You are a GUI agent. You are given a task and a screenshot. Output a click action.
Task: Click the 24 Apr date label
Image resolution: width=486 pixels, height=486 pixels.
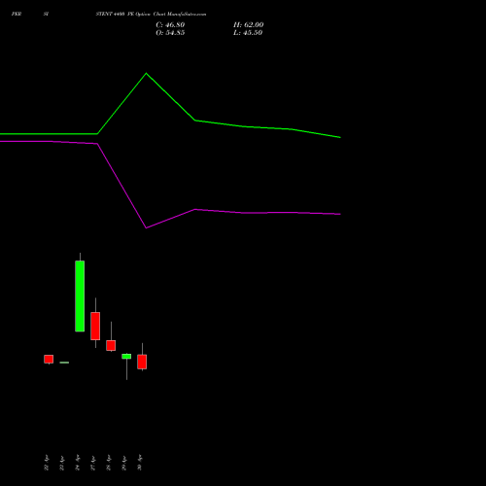pos(78,463)
